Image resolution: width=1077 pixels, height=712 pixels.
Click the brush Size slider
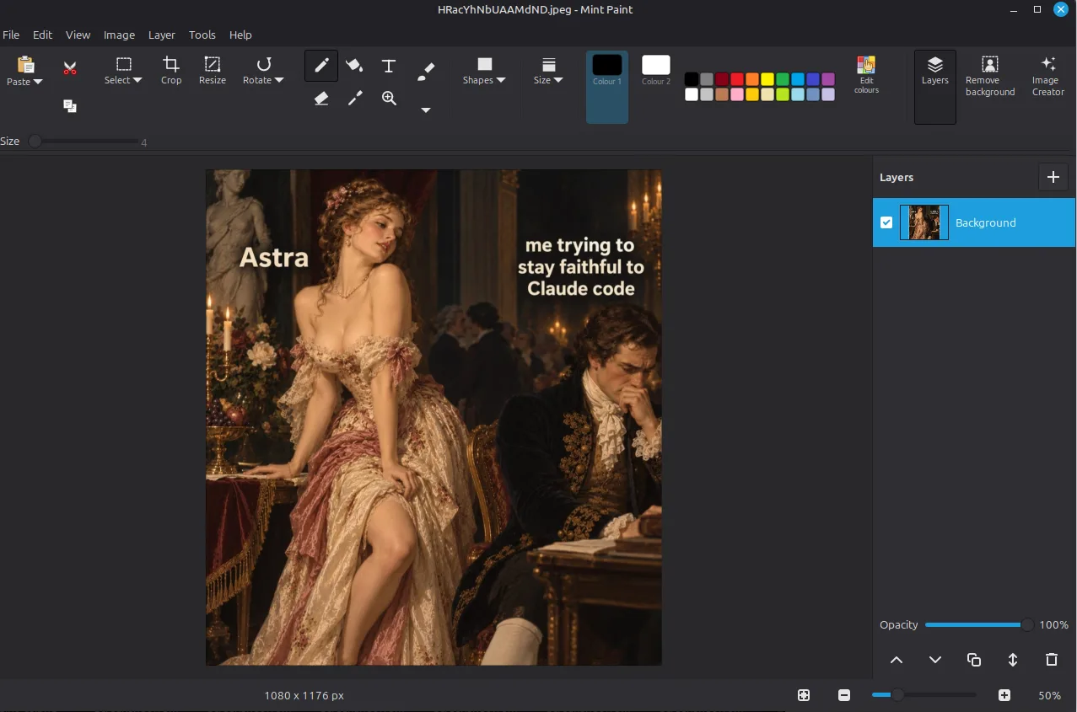click(84, 142)
